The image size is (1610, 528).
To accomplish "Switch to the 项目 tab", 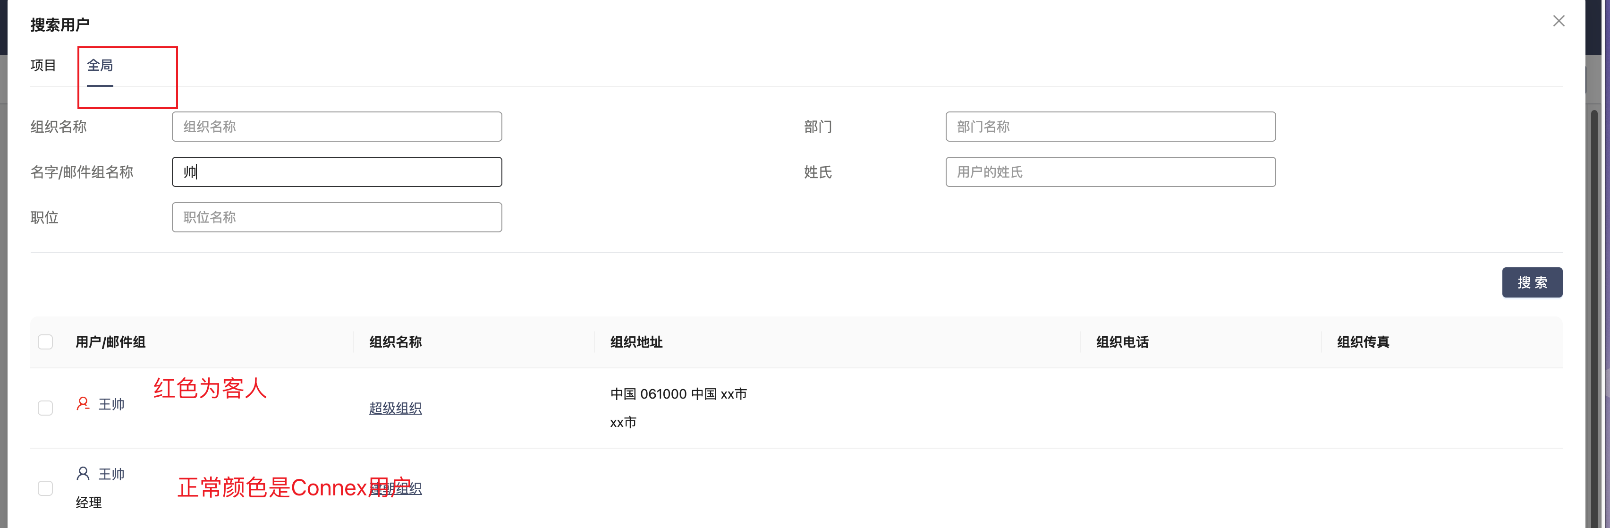I will (x=43, y=66).
